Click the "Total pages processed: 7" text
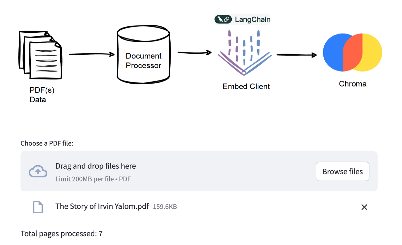Viewport: 402px width, 245px height. coord(61,234)
